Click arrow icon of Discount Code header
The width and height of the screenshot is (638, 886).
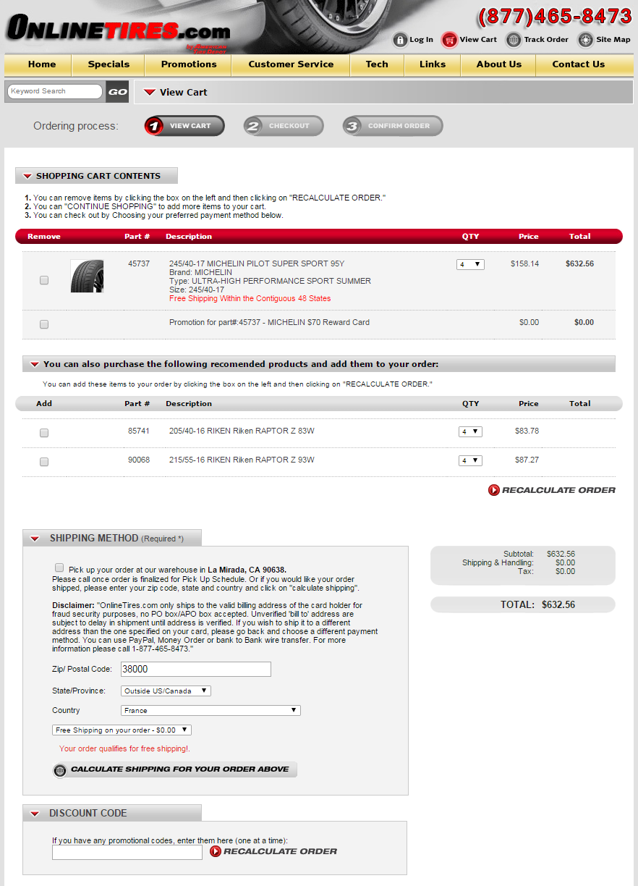pyautogui.click(x=35, y=814)
